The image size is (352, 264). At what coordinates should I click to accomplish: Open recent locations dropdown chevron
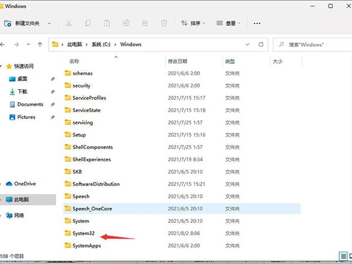click(28, 45)
